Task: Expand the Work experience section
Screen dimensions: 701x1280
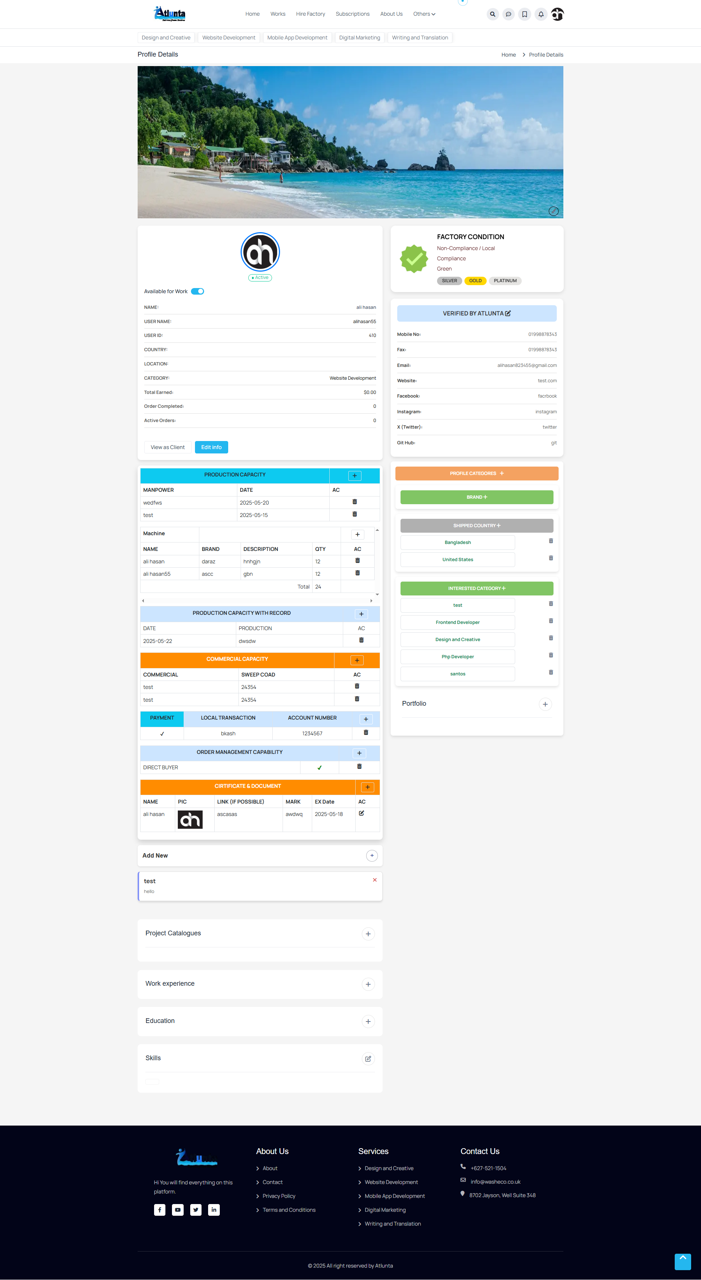Action: point(368,984)
